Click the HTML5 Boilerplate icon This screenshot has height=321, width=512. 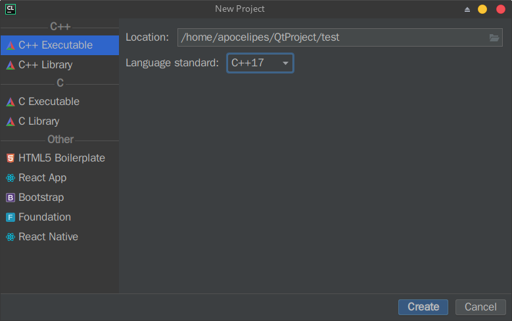11,158
